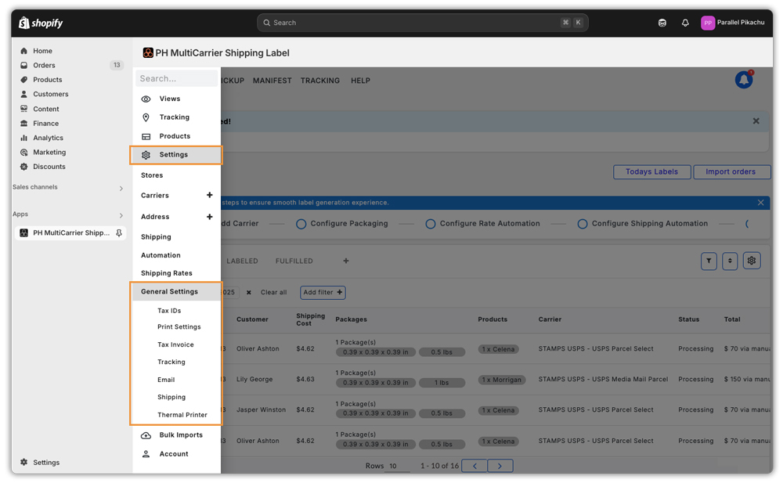
Task: Click the Content icon in sidebar
Action: (23, 109)
